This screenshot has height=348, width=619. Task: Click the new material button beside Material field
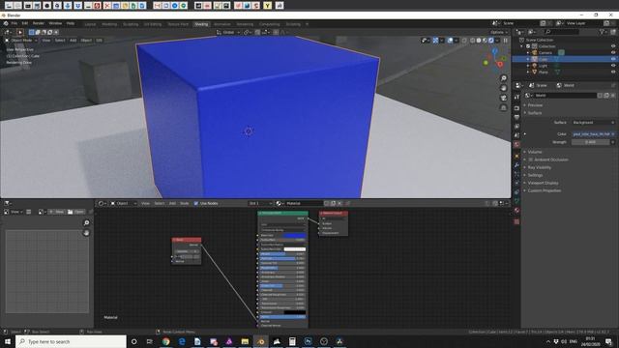point(333,203)
